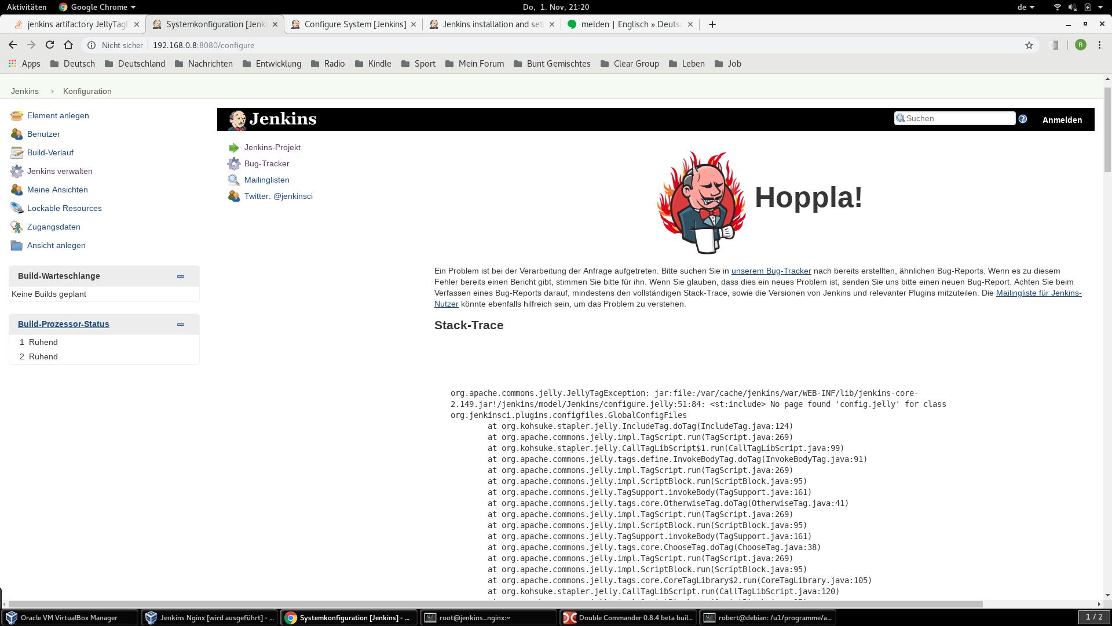Click the Jenkins verwalten link
This screenshot has height=626, width=1112.
(x=60, y=172)
